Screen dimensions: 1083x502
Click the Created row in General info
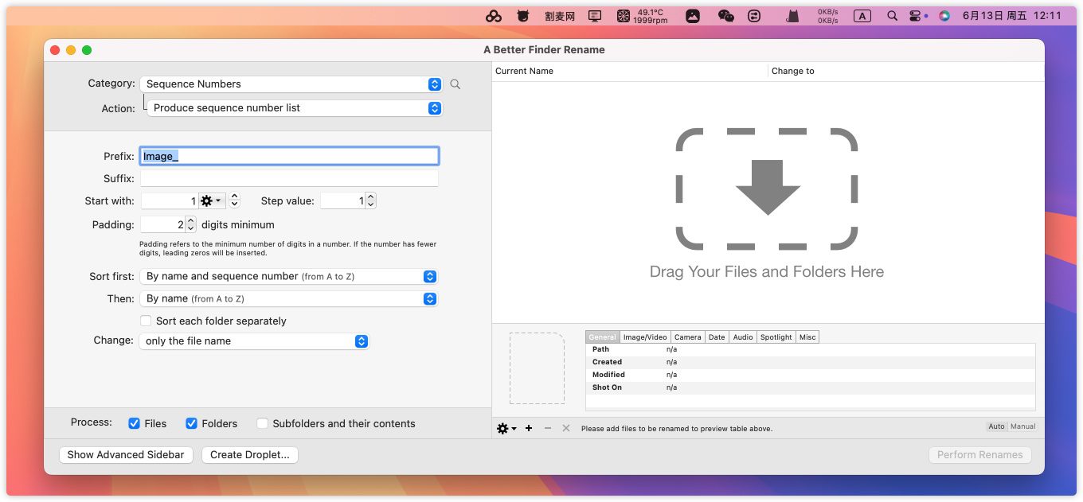(x=811, y=362)
